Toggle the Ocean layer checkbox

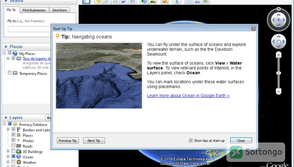tap(13, 156)
